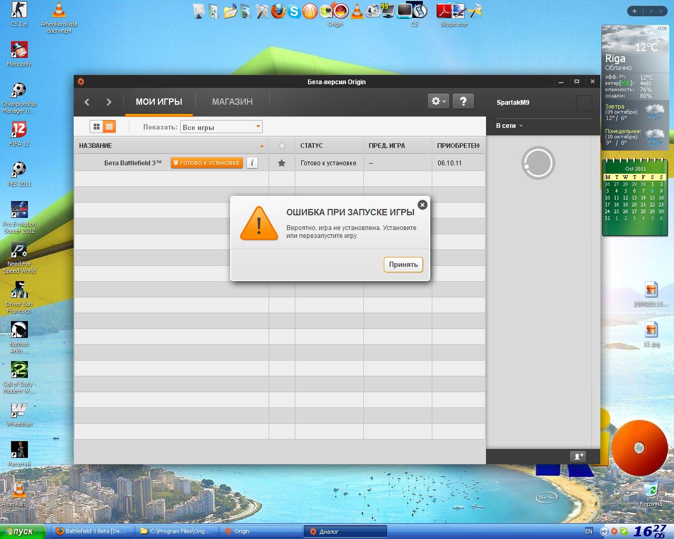Open the gear settings dropdown in Origin

pos(438,101)
